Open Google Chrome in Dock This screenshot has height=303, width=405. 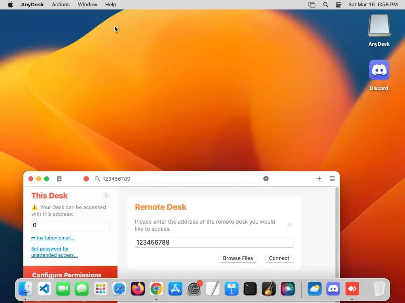(157, 288)
